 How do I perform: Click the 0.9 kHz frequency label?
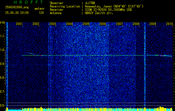coord(3,64)
